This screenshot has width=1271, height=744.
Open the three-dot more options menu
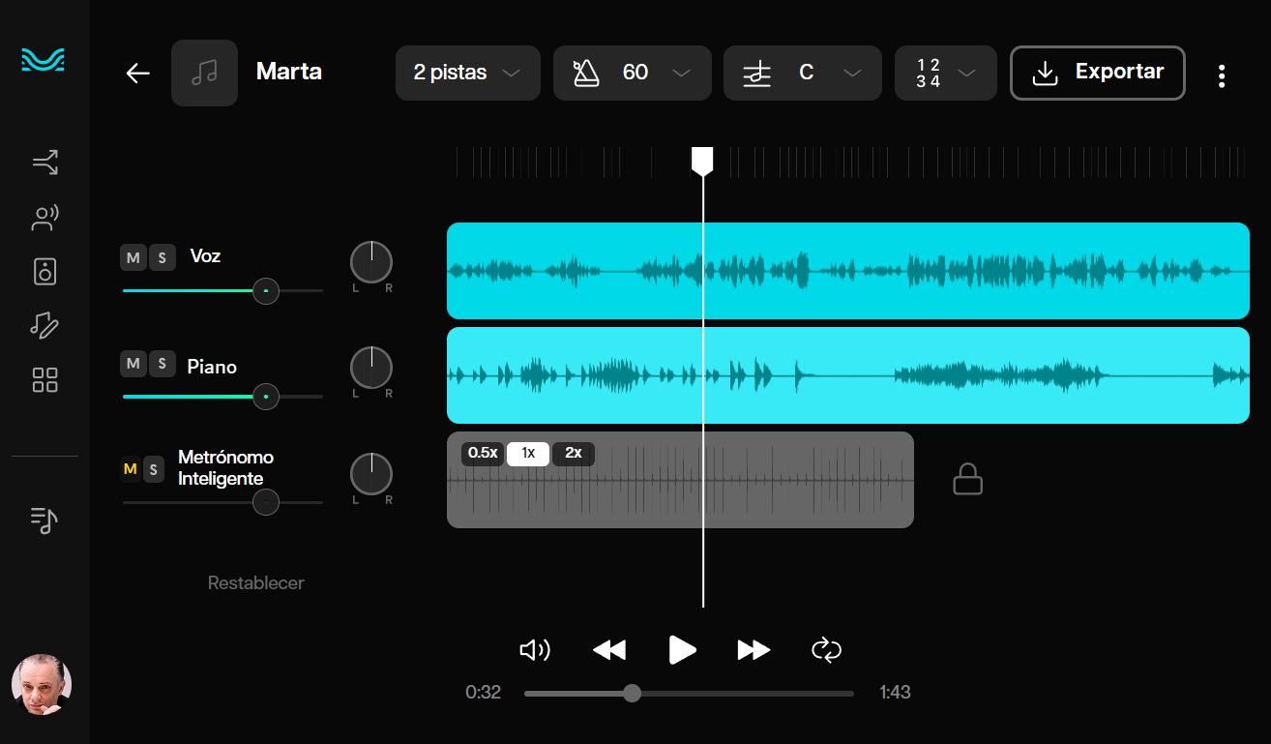1222,76
